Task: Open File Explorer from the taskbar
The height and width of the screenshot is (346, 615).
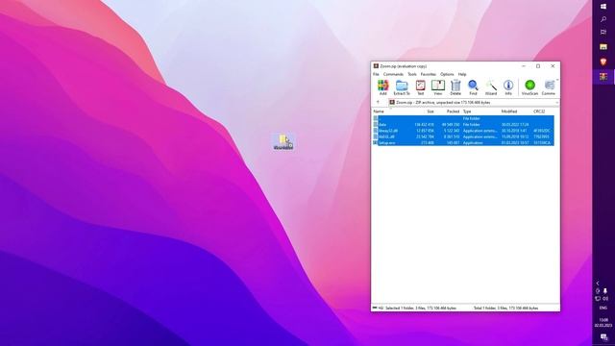Action: pyautogui.click(x=603, y=47)
